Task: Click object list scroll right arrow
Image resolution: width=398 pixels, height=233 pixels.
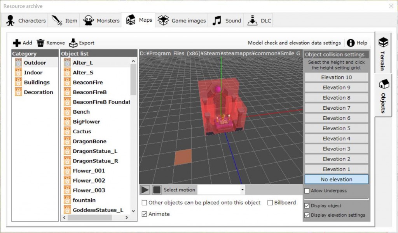Action: (127, 217)
